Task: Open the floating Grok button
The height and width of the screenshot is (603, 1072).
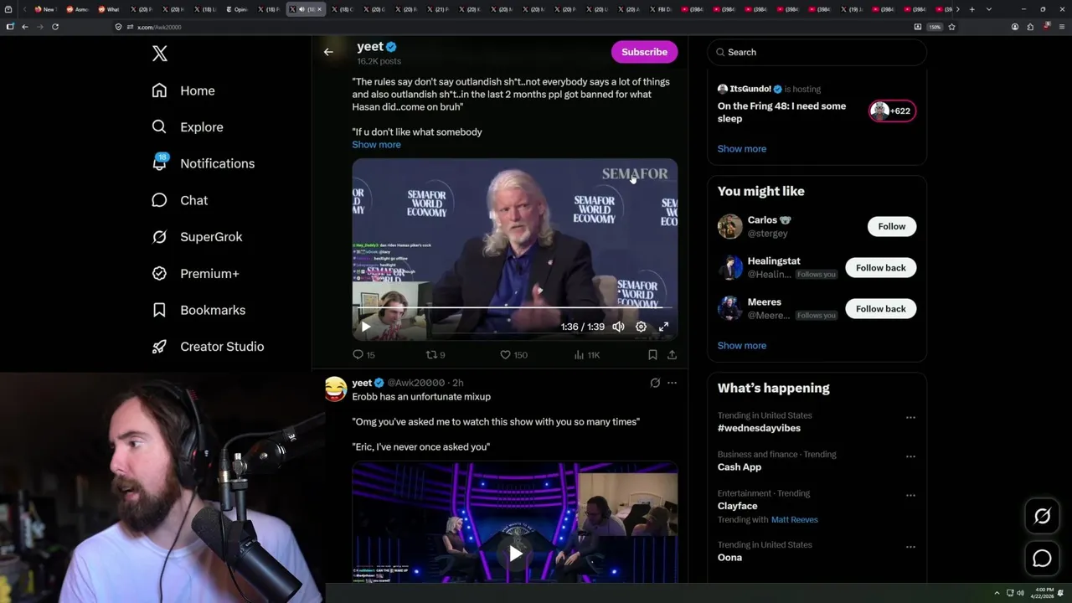Action: pos(1042,517)
